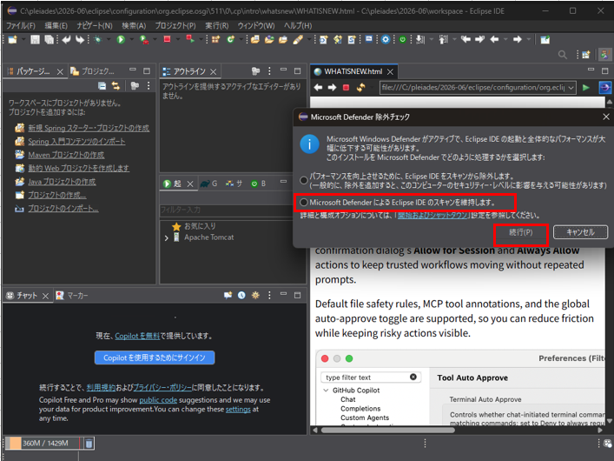Image resolution: width=614 pixels, height=461 pixels.
Task: Minimize the Outline view panel
Action: pyautogui.click(x=283, y=70)
